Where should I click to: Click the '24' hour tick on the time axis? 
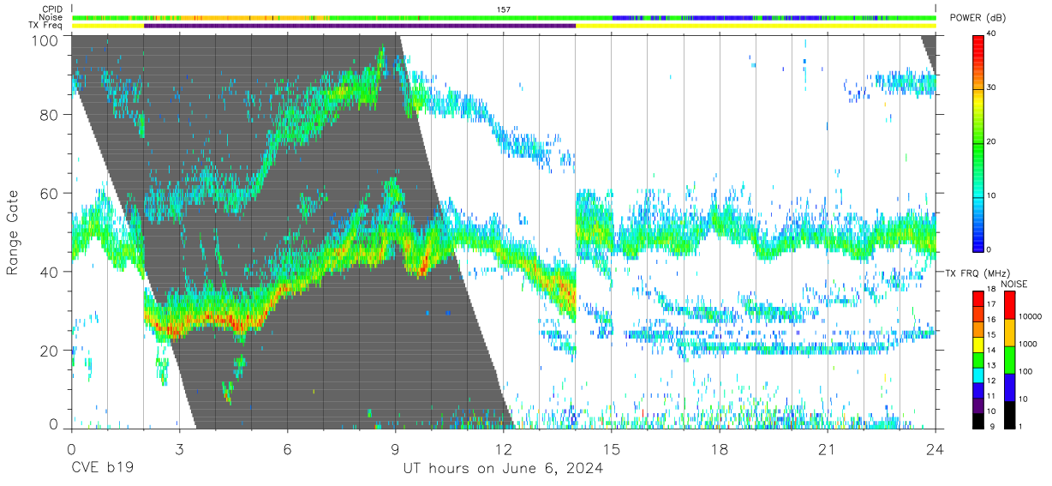point(936,448)
